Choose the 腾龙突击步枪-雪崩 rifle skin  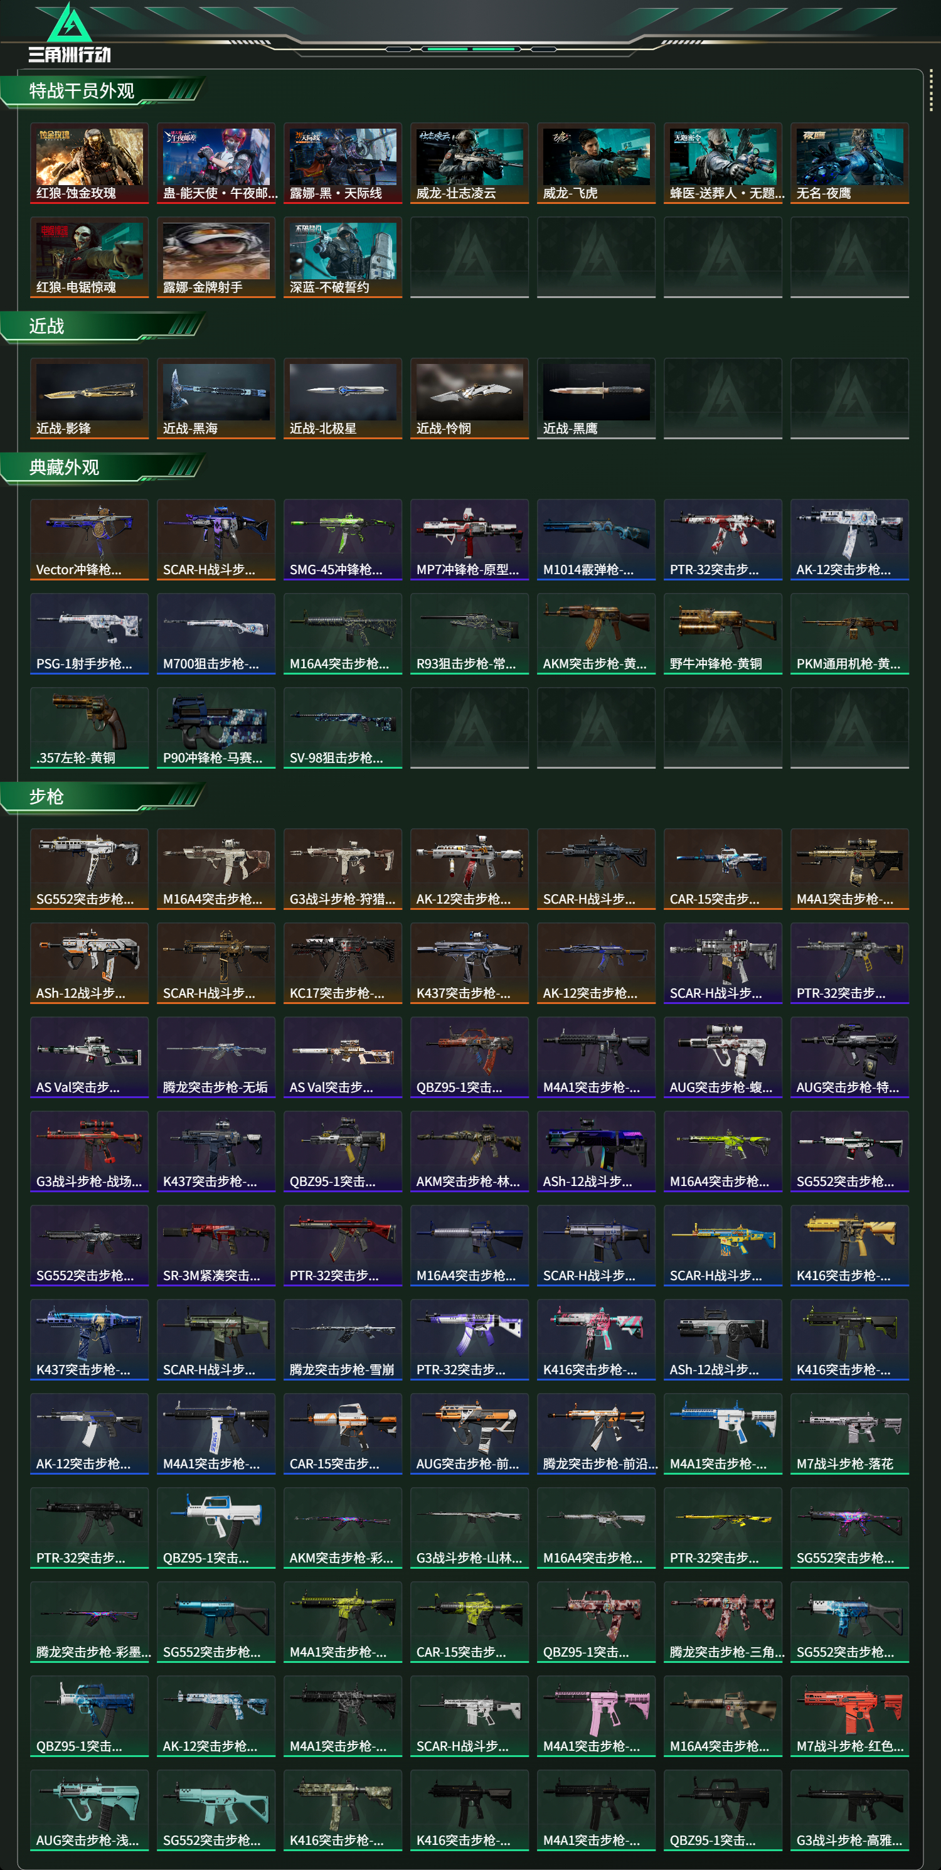coord(343,1339)
